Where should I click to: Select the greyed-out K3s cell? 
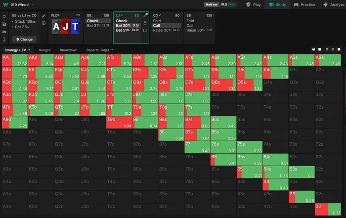pyautogui.click(x=302, y=73)
